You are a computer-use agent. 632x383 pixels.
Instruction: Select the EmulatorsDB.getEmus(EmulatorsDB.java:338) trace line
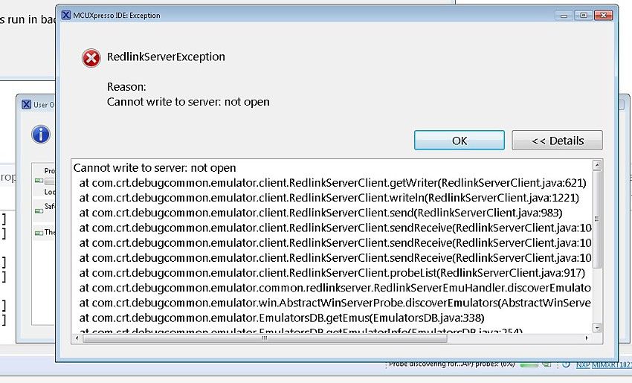[x=281, y=318]
